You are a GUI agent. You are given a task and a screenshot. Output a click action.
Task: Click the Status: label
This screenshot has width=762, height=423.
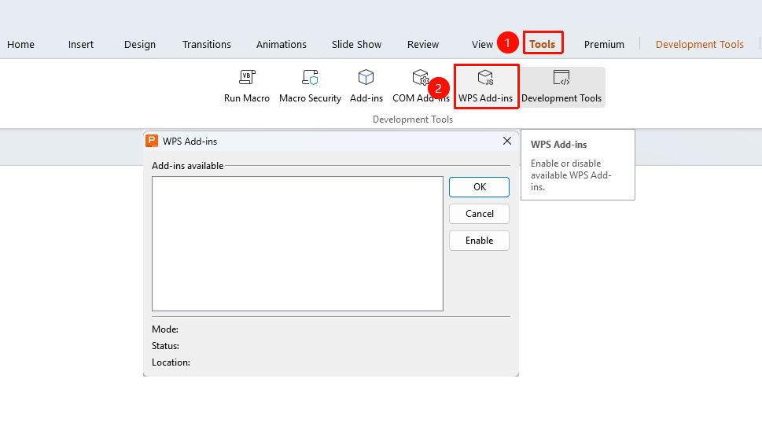(165, 346)
